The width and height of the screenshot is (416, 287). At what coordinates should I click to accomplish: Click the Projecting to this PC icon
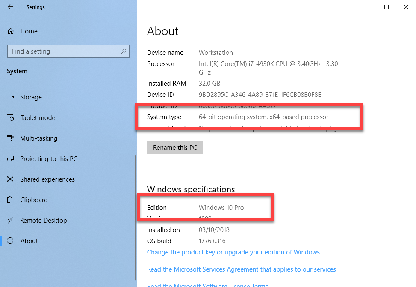10,158
